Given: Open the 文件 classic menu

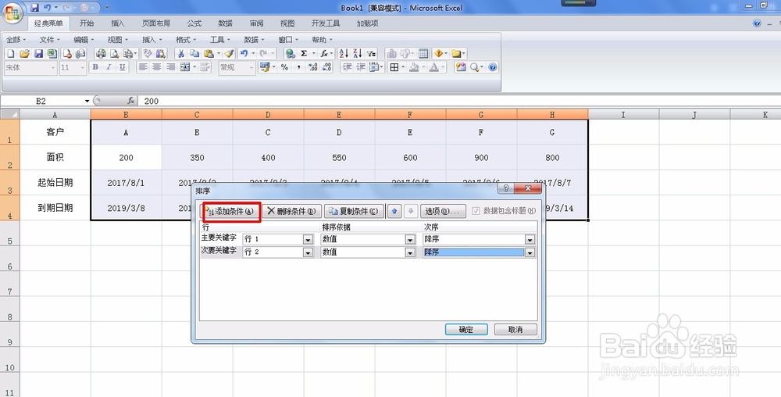Looking at the screenshot, I should click(49, 40).
